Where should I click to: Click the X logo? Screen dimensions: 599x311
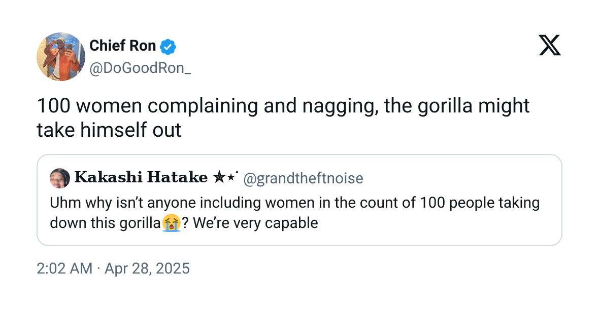550,46
